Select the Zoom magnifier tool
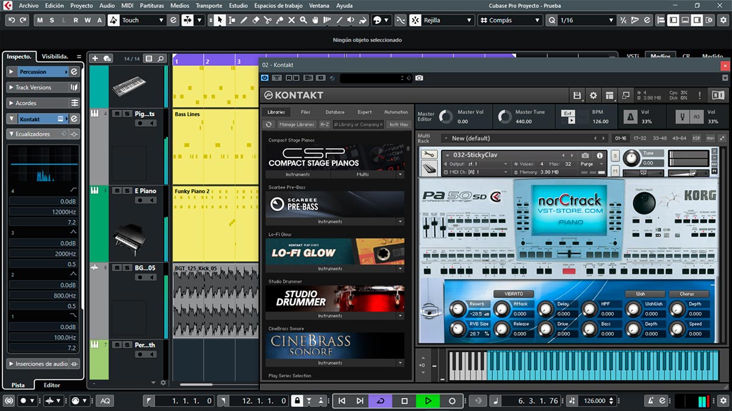732x411 pixels. (303, 20)
